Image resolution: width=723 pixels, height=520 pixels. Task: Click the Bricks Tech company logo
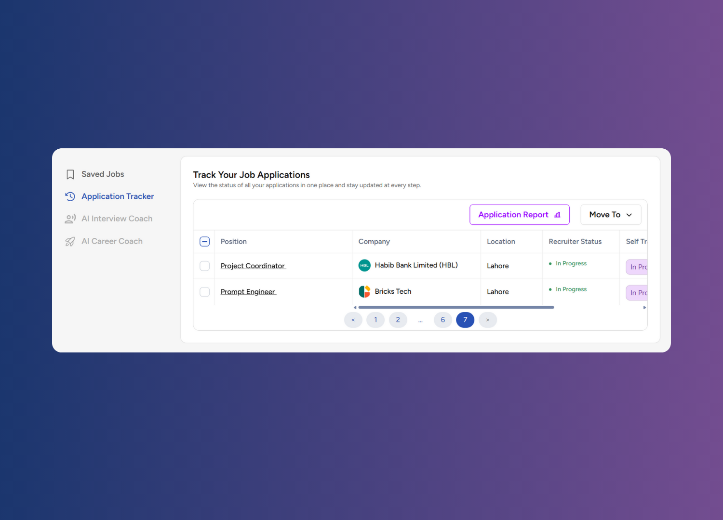pyautogui.click(x=364, y=291)
